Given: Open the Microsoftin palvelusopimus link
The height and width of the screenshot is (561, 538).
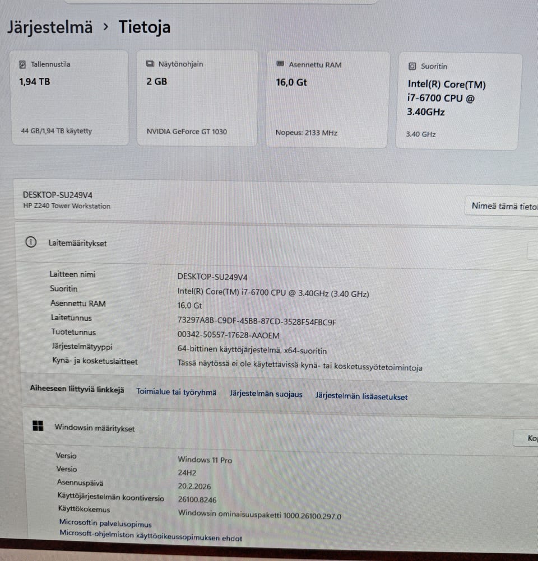Looking at the screenshot, I should 105,523.
